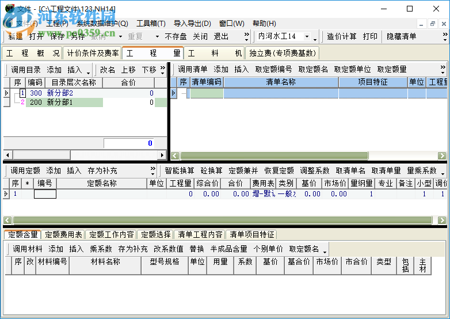450x319 pixels.
Task: Click 取定额编号 button
Action: pos(273,69)
